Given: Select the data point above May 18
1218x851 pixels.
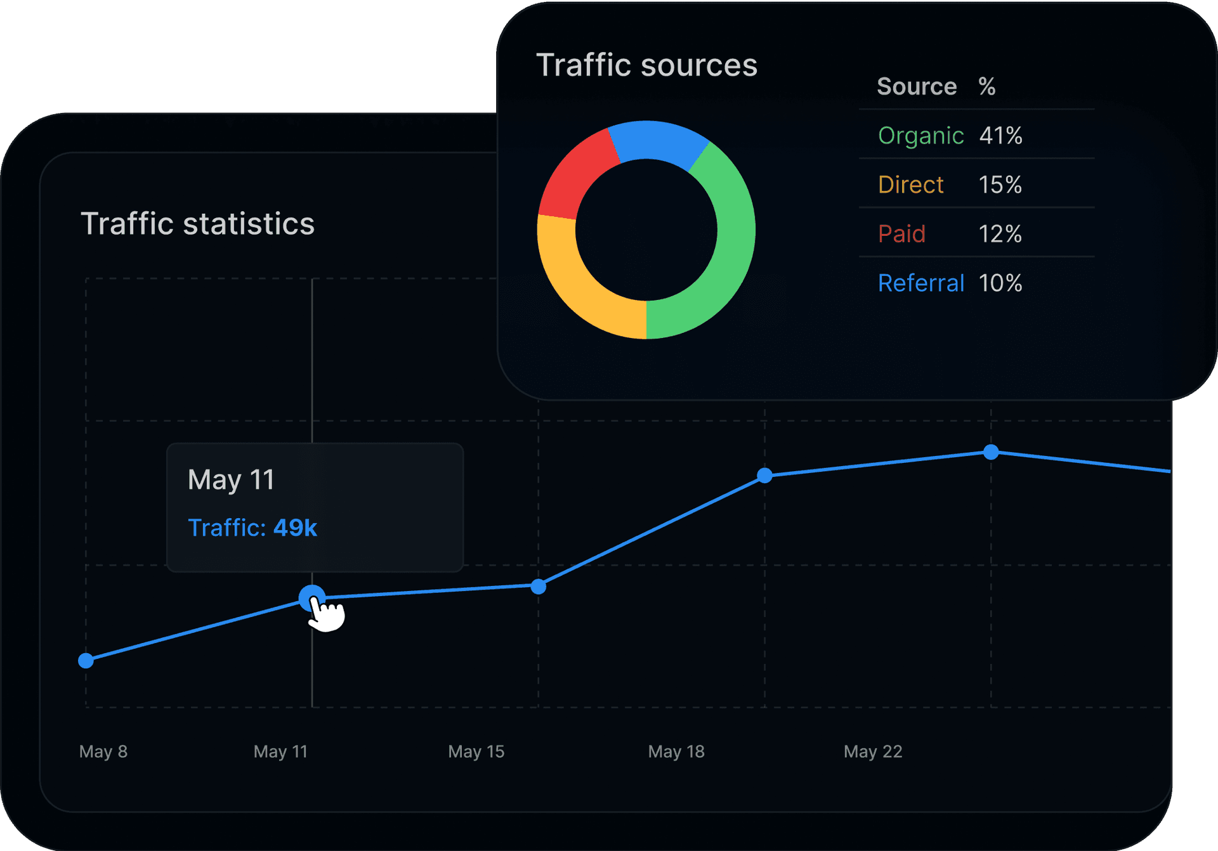Looking at the screenshot, I should pos(764,476).
